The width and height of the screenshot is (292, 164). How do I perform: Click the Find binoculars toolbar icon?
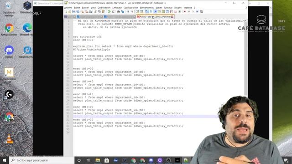pyautogui.click(x=118, y=11)
